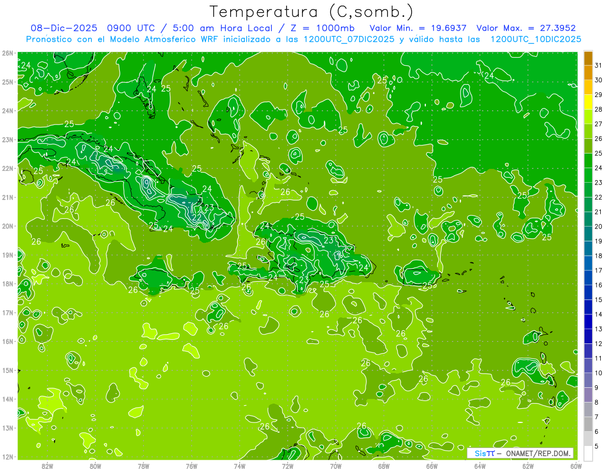
Task: Click the "20N" latitude axis label
Action: [x=8, y=226]
